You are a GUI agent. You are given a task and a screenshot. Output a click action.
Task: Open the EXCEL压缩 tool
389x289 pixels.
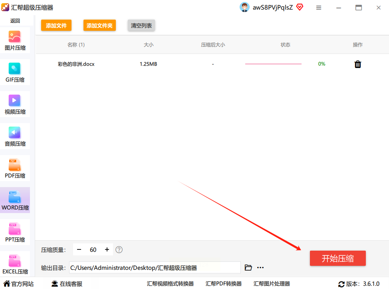point(15,264)
